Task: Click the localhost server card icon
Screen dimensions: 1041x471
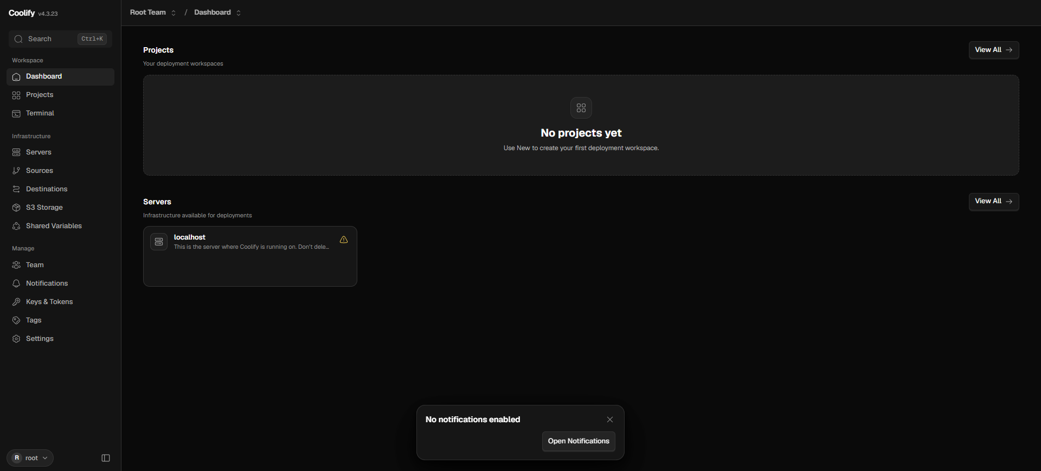Action: (x=159, y=242)
